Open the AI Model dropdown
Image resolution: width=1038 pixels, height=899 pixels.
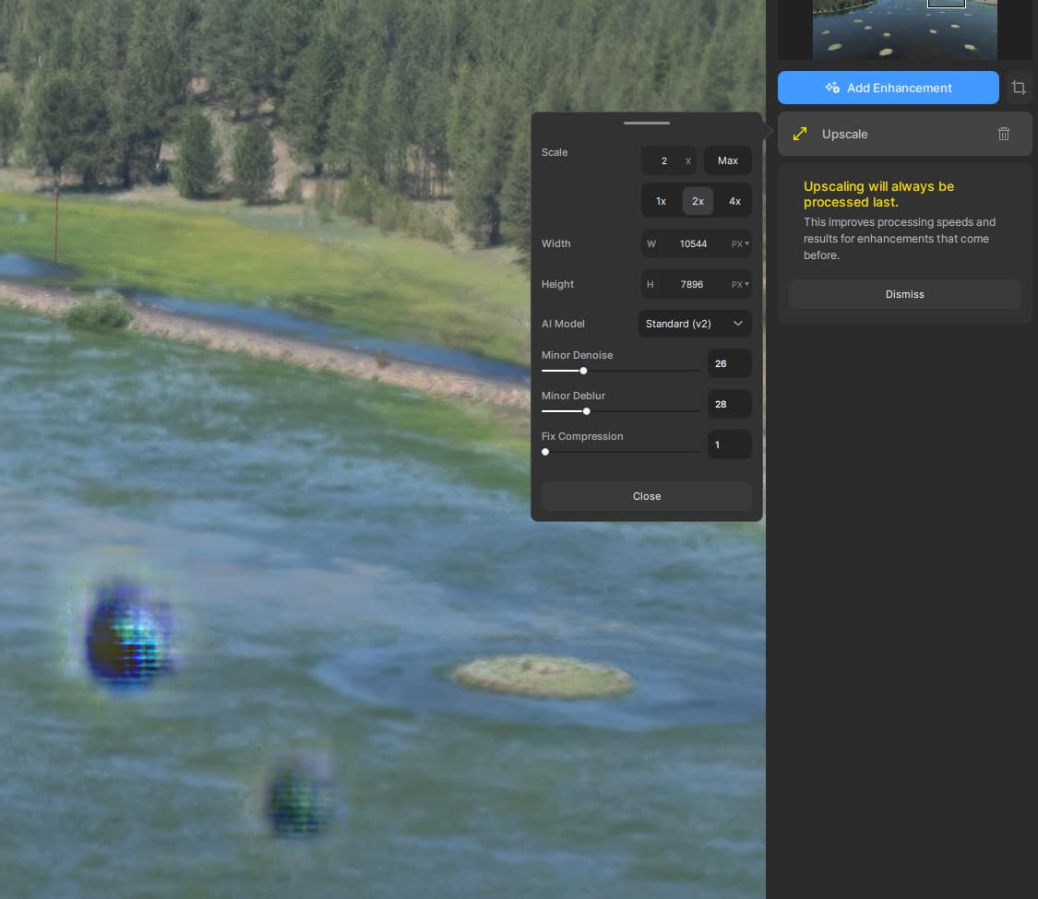point(695,324)
